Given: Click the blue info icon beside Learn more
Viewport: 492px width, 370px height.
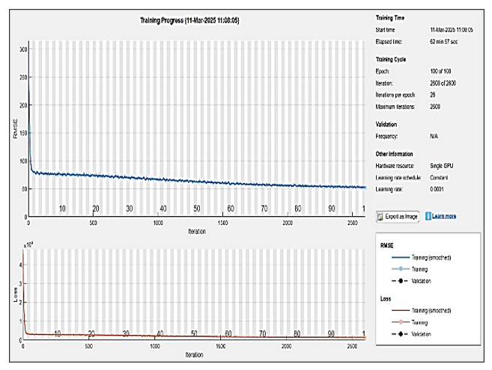Looking at the screenshot, I should (x=428, y=216).
